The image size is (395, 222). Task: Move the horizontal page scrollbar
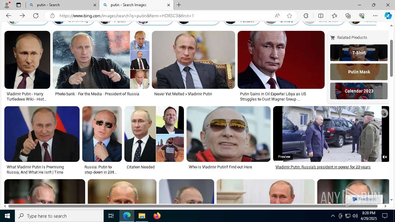click(x=193, y=206)
